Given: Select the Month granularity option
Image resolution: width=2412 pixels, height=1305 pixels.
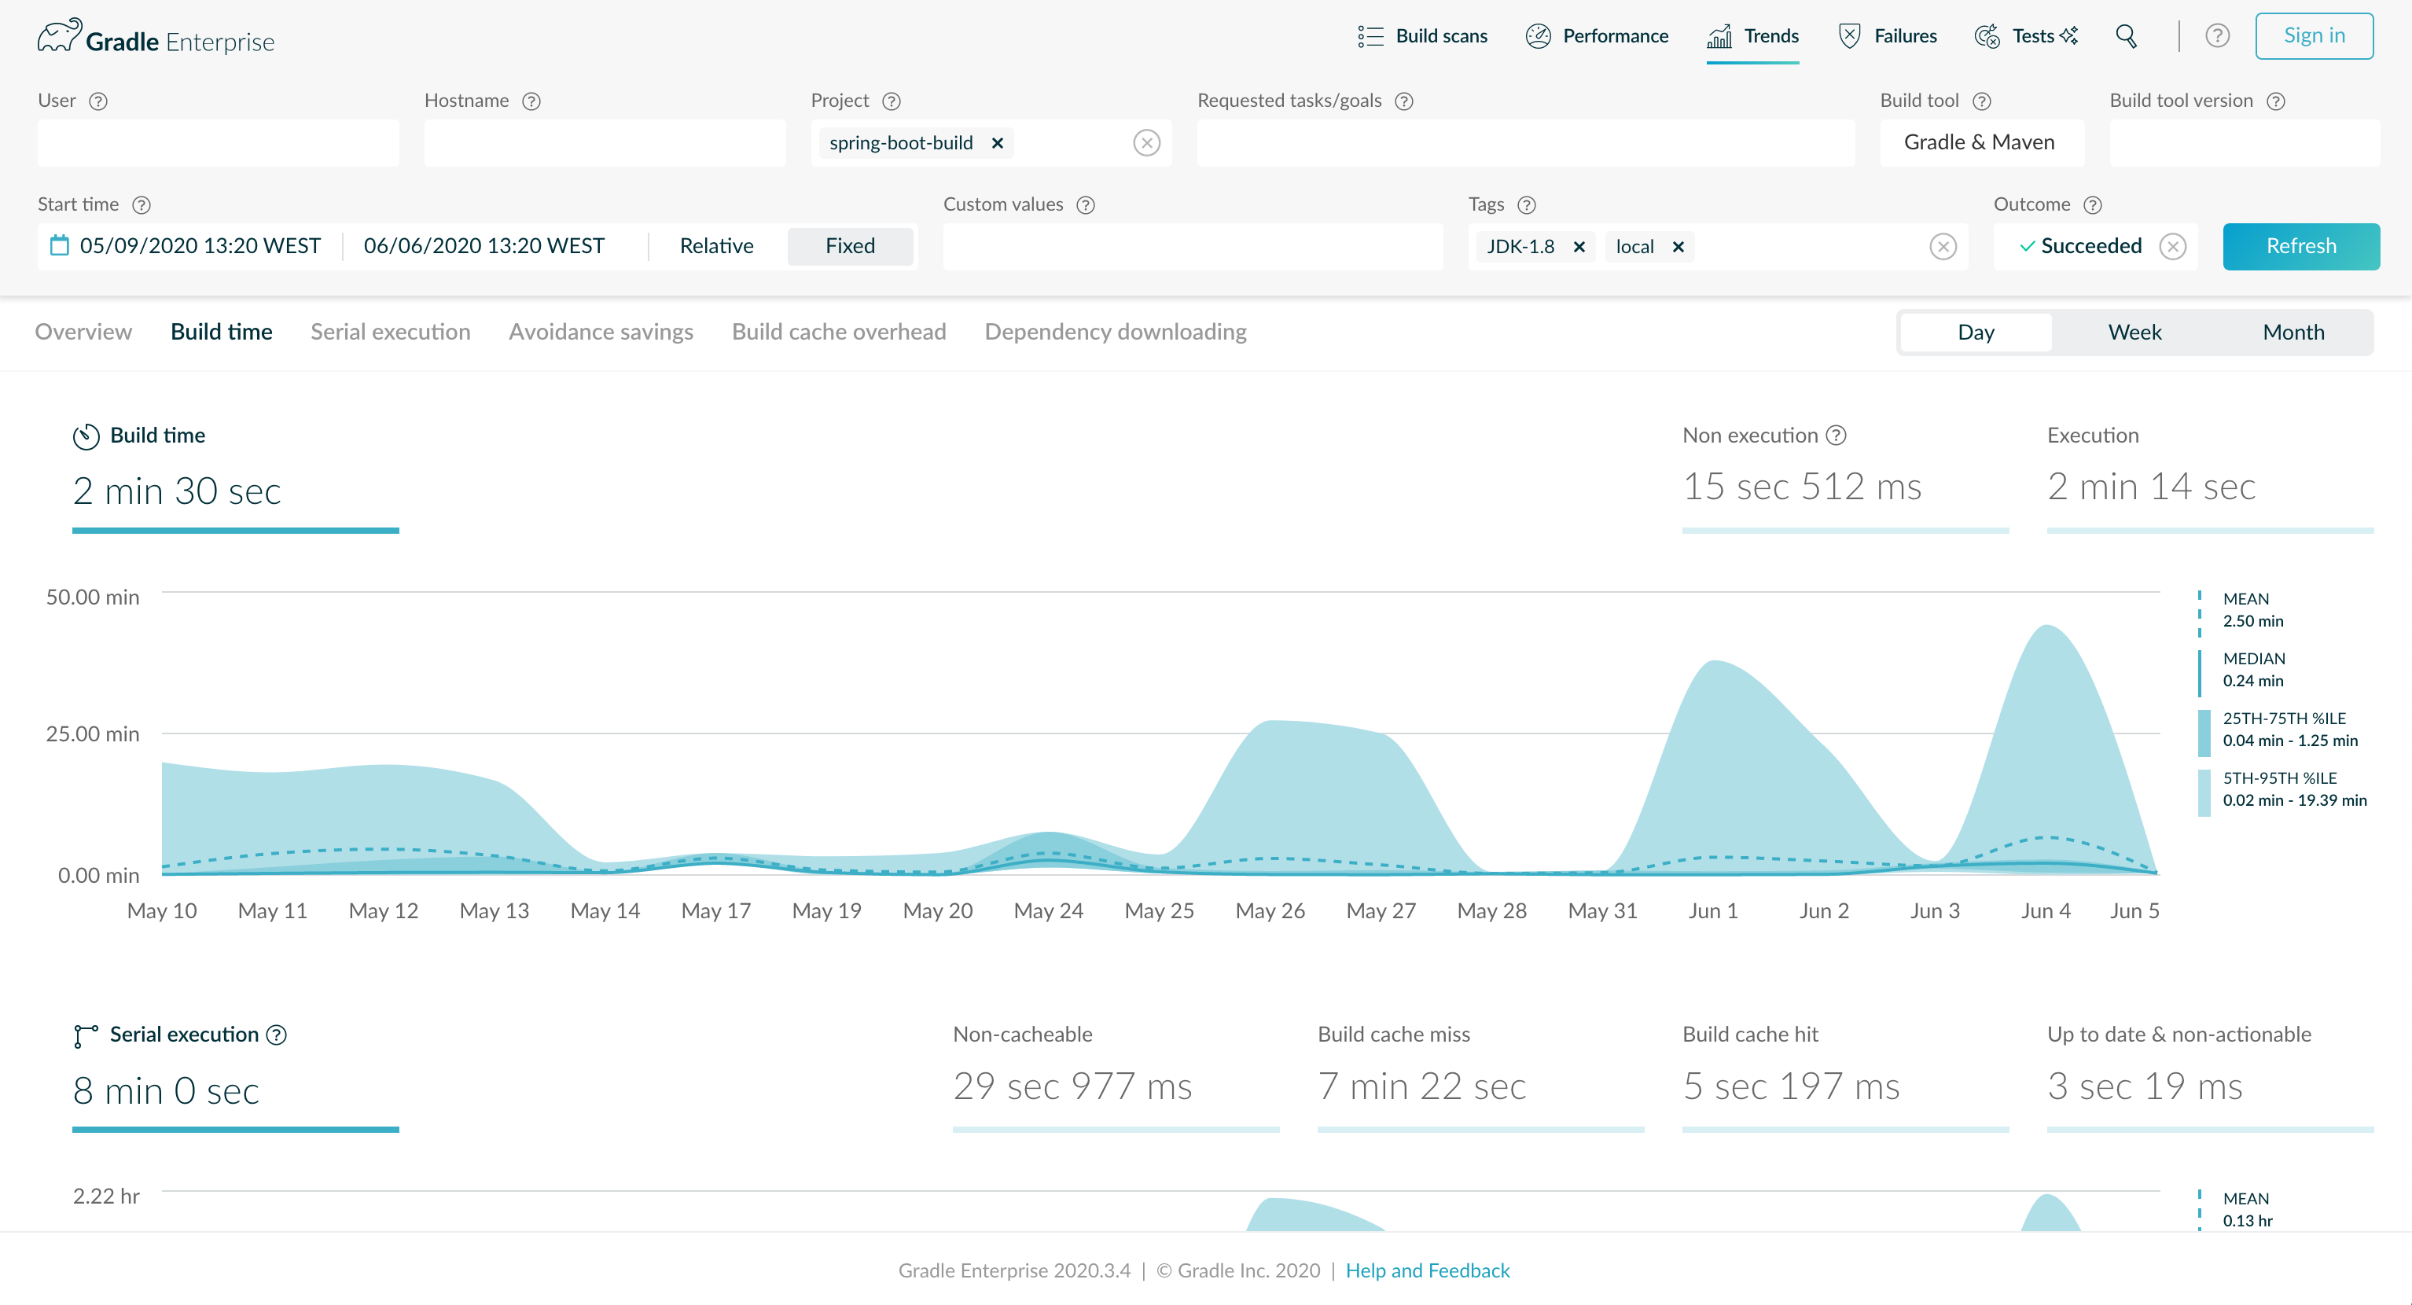Looking at the screenshot, I should pyautogui.click(x=2293, y=333).
